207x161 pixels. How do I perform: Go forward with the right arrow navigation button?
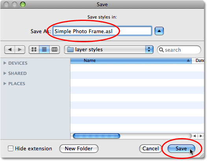click(x=20, y=49)
